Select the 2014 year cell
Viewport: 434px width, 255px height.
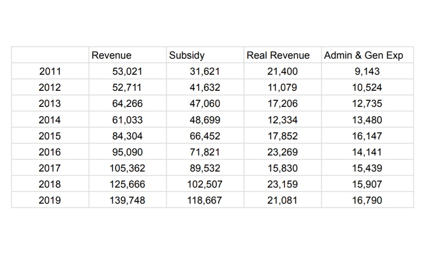coord(50,120)
